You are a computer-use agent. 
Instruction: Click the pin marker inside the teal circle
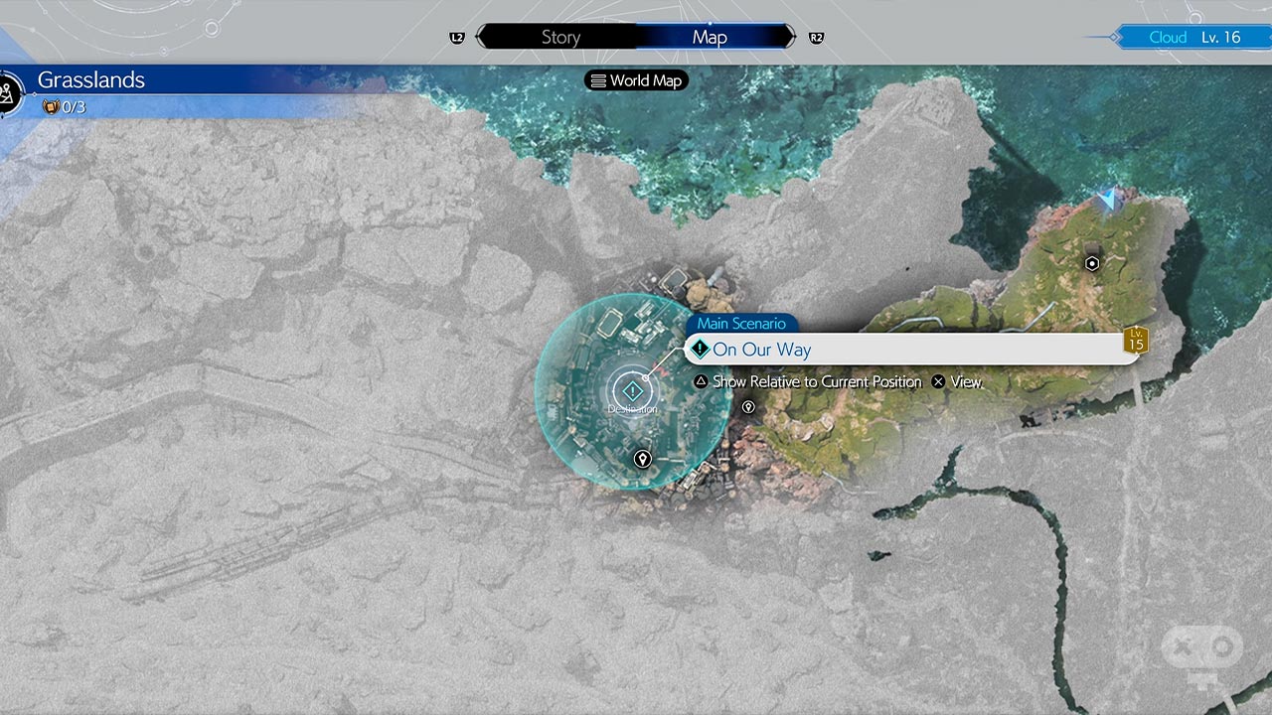[x=643, y=459]
